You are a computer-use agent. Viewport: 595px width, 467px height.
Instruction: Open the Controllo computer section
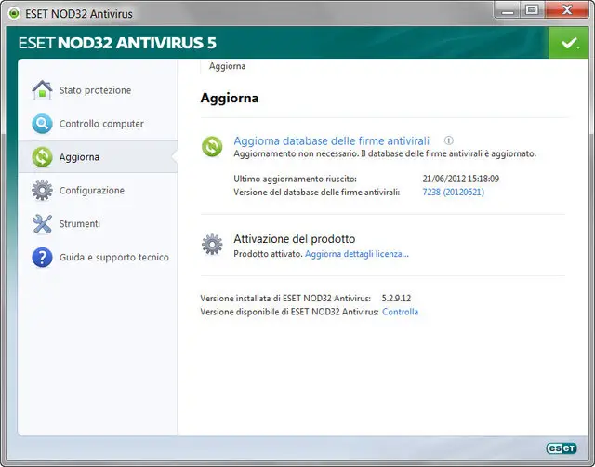pyautogui.click(x=98, y=124)
